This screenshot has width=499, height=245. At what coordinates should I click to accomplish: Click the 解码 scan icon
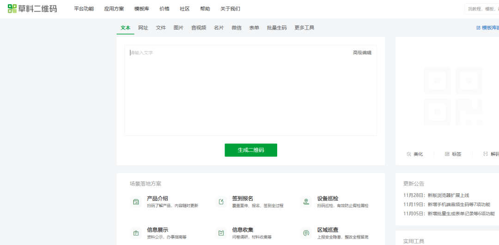coord(486,154)
